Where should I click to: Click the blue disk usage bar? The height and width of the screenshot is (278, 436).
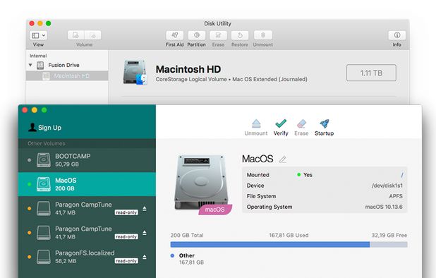(x=270, y=245)
